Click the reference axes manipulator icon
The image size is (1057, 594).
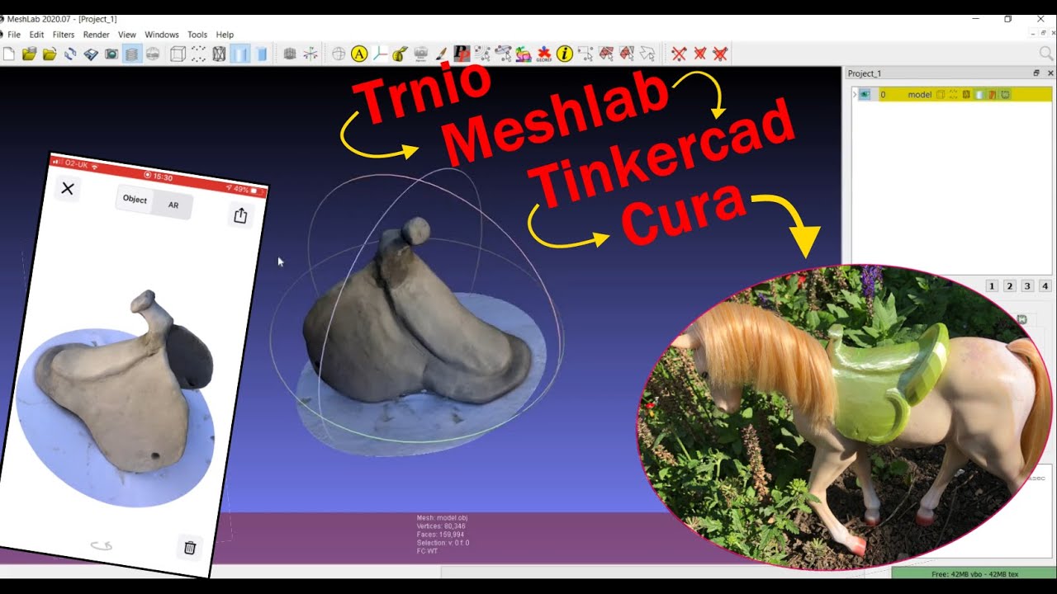click(x=380, y=54)
